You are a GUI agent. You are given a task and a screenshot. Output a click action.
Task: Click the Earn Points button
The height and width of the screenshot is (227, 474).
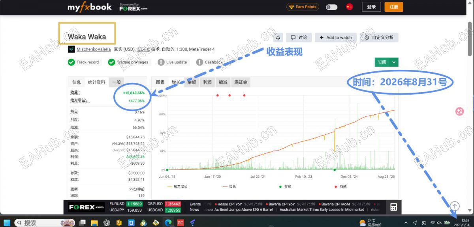[x=303, y=7]
